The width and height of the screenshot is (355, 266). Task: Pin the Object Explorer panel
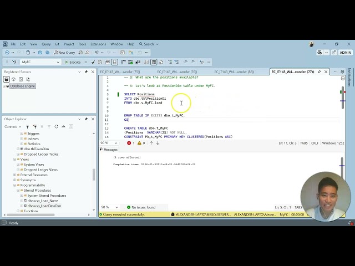pos(86,119)
